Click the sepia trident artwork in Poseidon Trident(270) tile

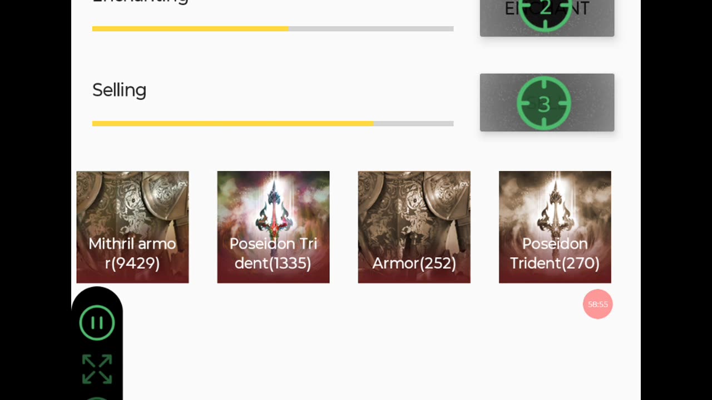click(x=555, y=208)
